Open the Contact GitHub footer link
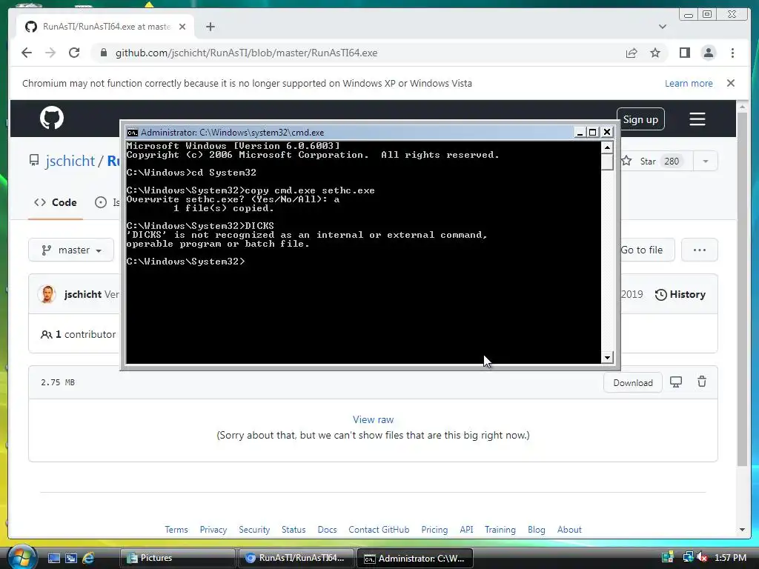Viewport: 759px width, 569px height. tap(379, 529)
